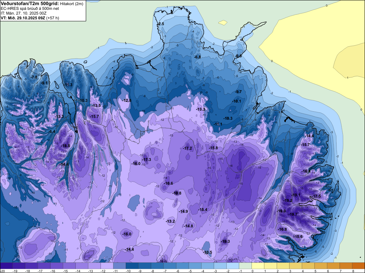Click the '-12.8' temperature label
The image size is (365, 273).
tap(127, 100)
